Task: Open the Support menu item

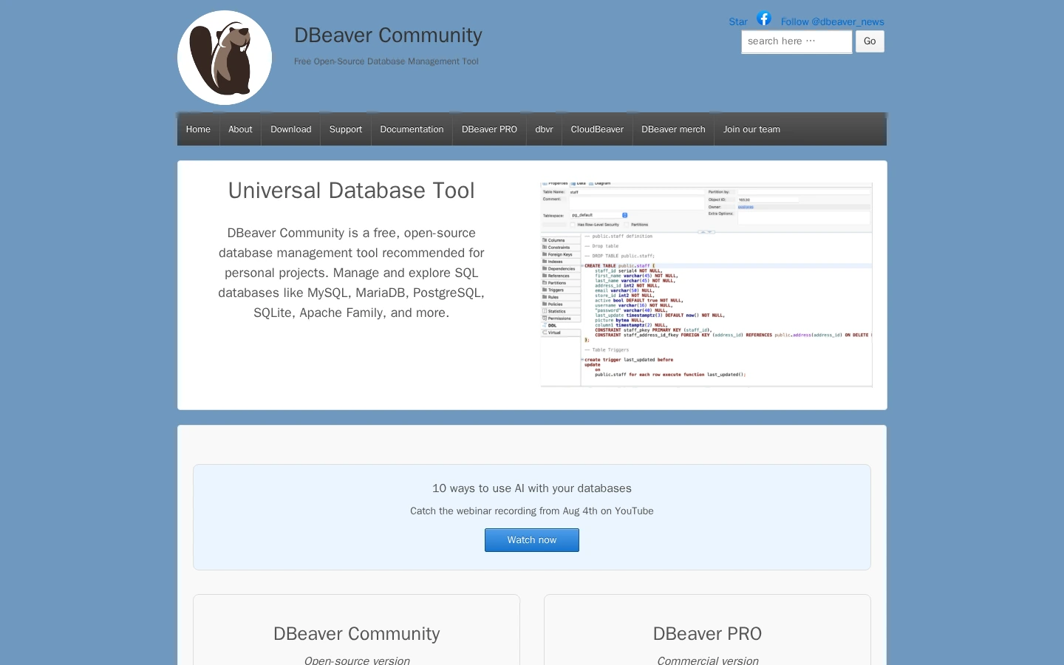Action: pyautogui.click(x=346, y=129)
